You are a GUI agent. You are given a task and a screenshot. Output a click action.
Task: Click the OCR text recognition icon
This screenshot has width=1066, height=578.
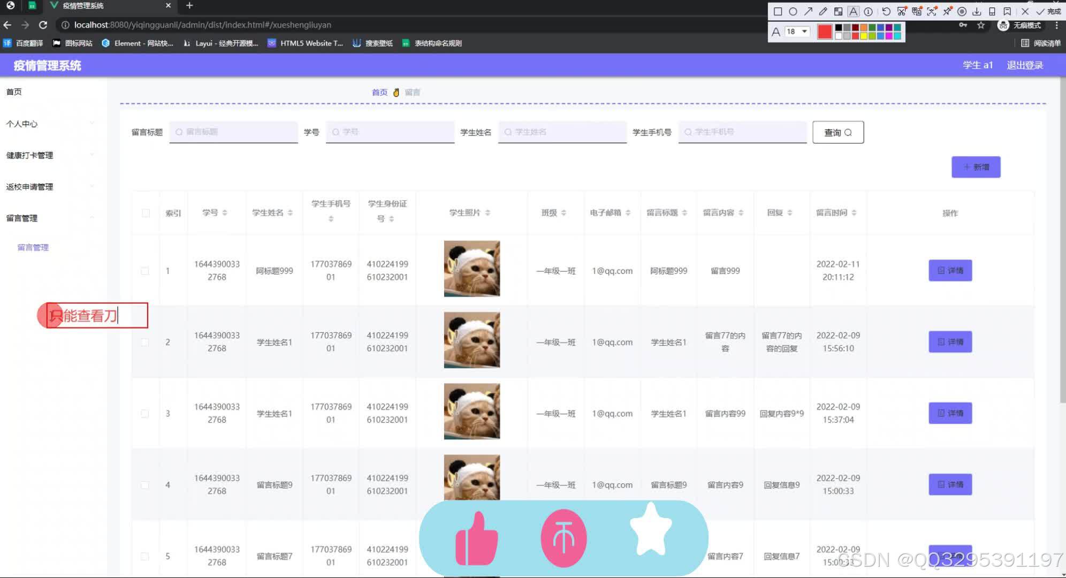(x=932, y=11)
